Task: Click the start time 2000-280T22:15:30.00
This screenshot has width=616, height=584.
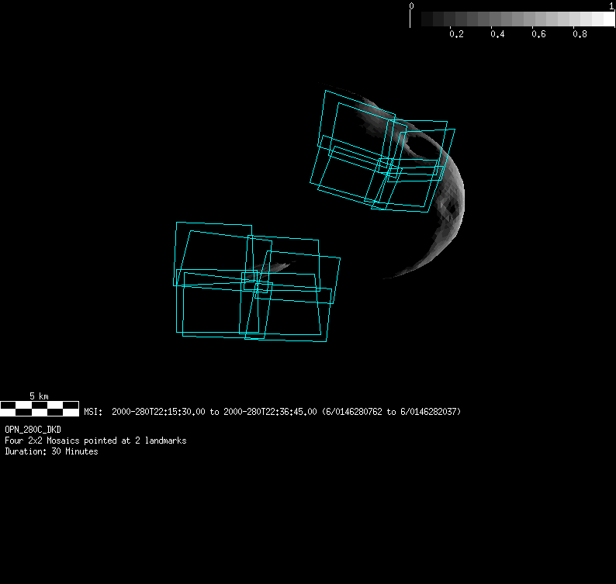Action: point(159,412)
